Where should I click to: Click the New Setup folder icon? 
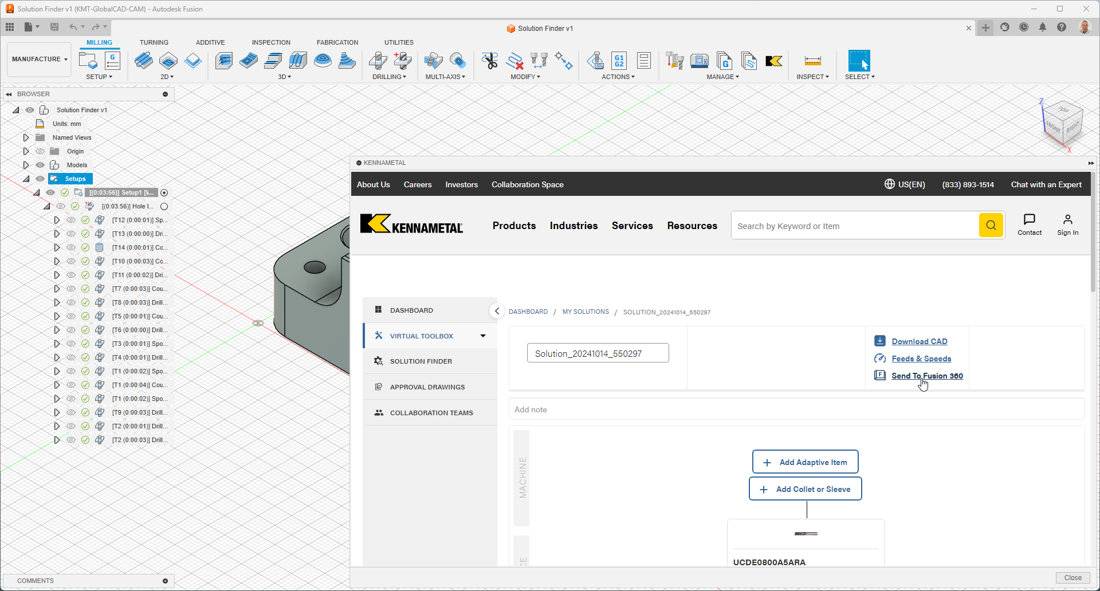(x=88, y=61)
